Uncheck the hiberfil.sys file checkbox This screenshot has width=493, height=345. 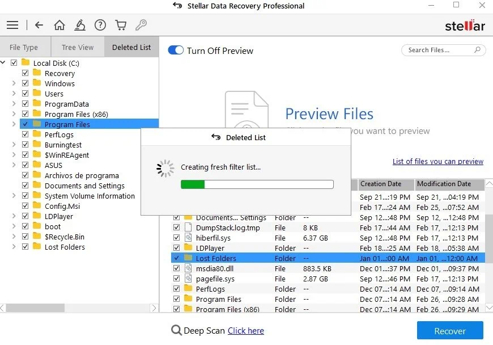pos(177,238)
